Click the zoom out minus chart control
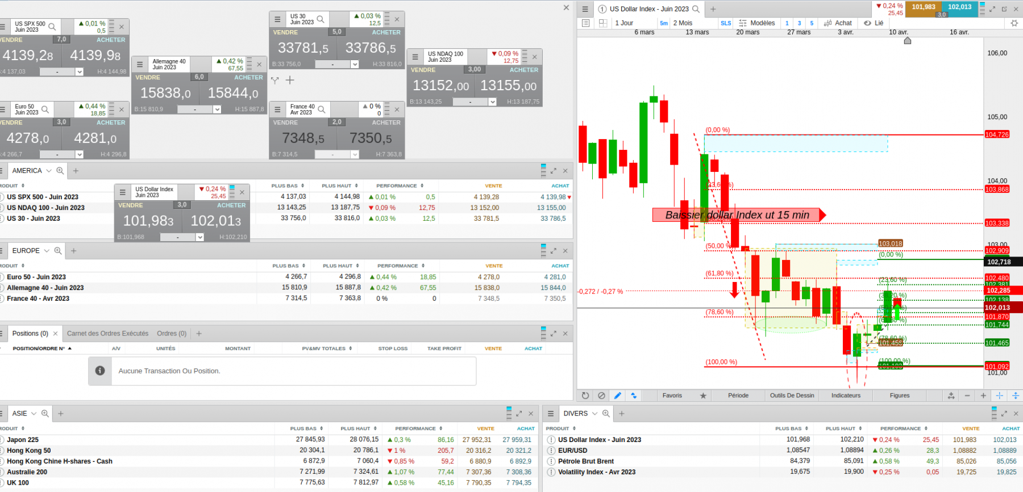 click(x=967, y=396)
